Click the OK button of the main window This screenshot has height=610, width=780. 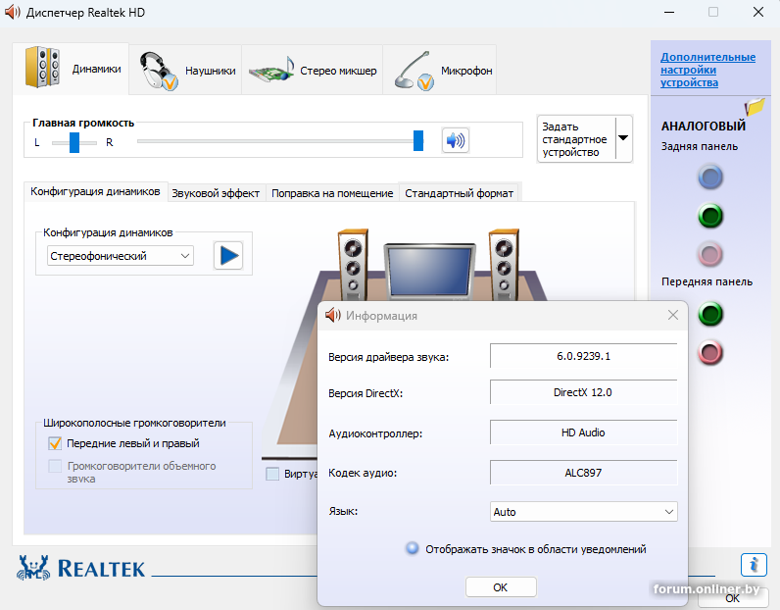[x=732, y=598]
